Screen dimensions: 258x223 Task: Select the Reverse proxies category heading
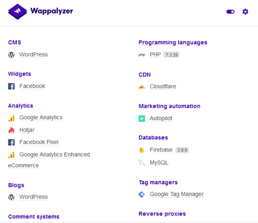click(162, 214)
